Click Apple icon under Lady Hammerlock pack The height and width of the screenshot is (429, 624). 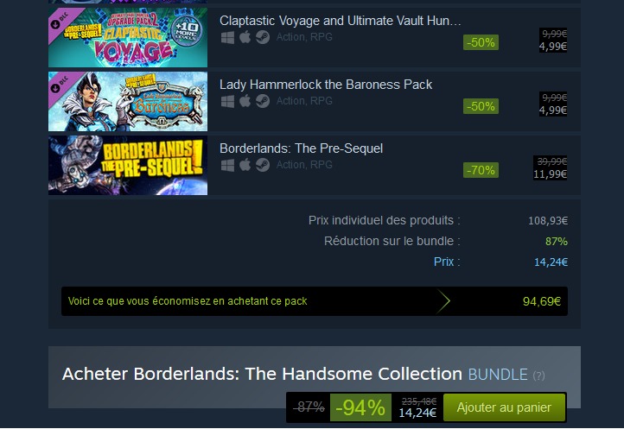pos(245,101)
